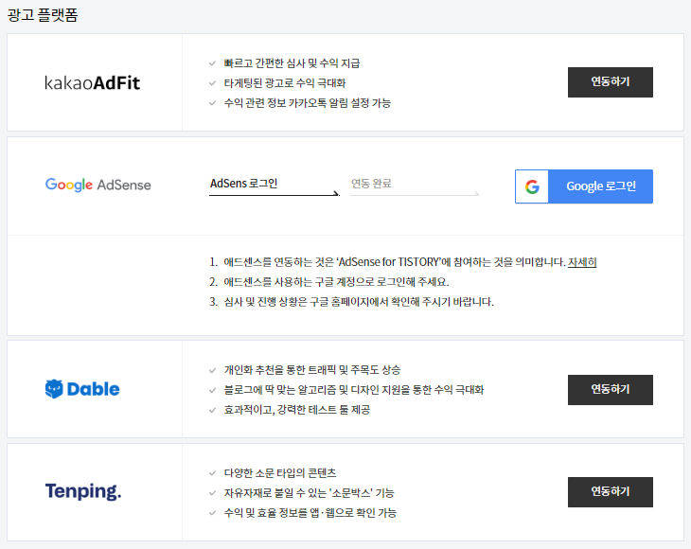Screen dimensions: 691x549
Task: Click text 애드센스를 사용하는 구글 계정으로 로그인해 주세요
Action: tap(336, 282)
